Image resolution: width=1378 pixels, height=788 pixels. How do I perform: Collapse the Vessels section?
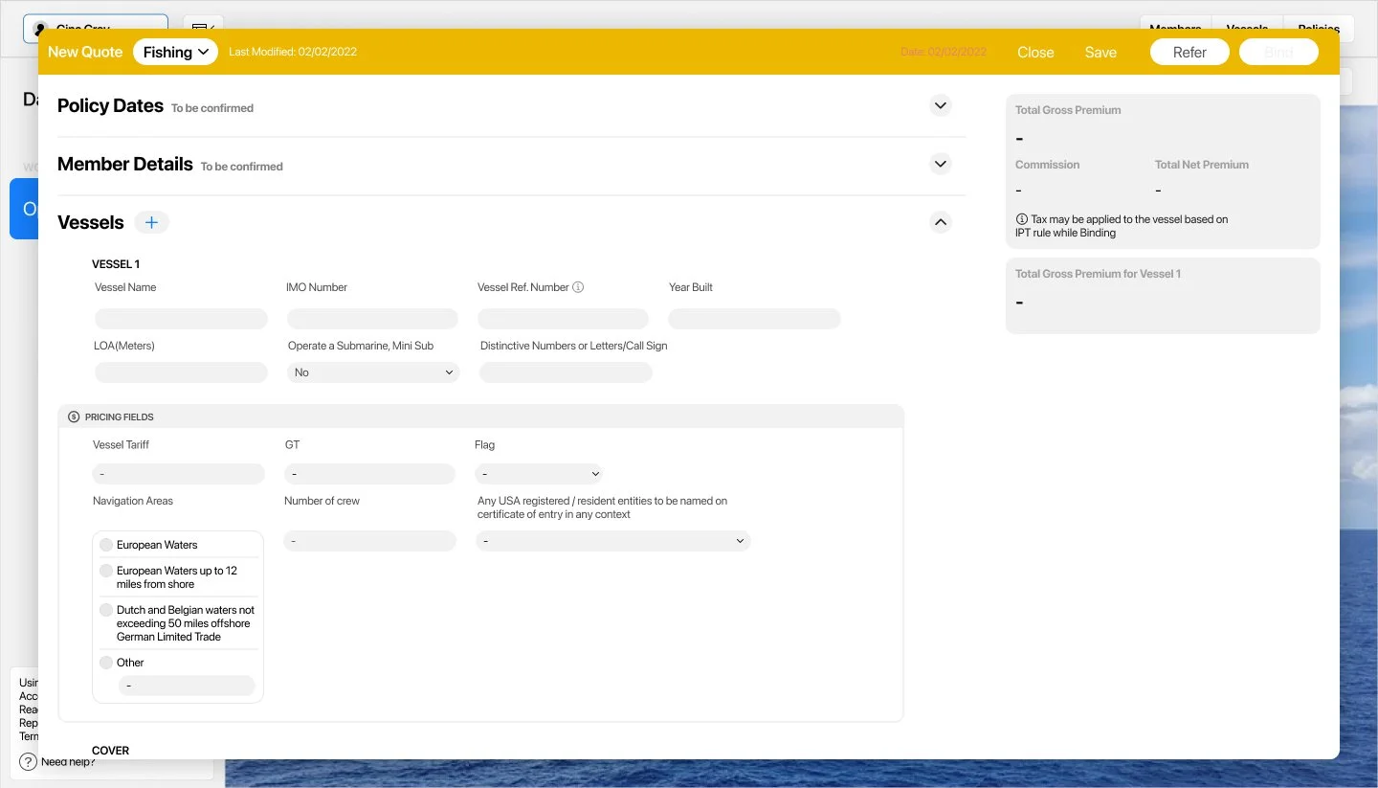click(x=941, y=222)
